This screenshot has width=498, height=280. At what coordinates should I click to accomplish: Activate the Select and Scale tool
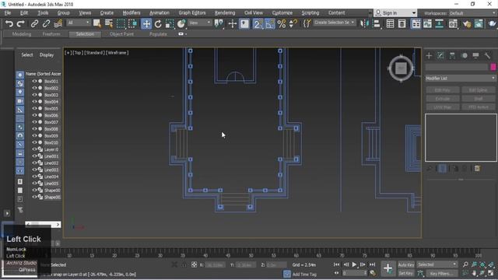point(170,23)
